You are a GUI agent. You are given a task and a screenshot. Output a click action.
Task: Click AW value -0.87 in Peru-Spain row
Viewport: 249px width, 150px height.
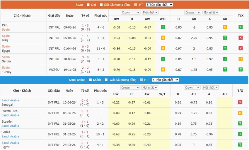pos(147,27)
